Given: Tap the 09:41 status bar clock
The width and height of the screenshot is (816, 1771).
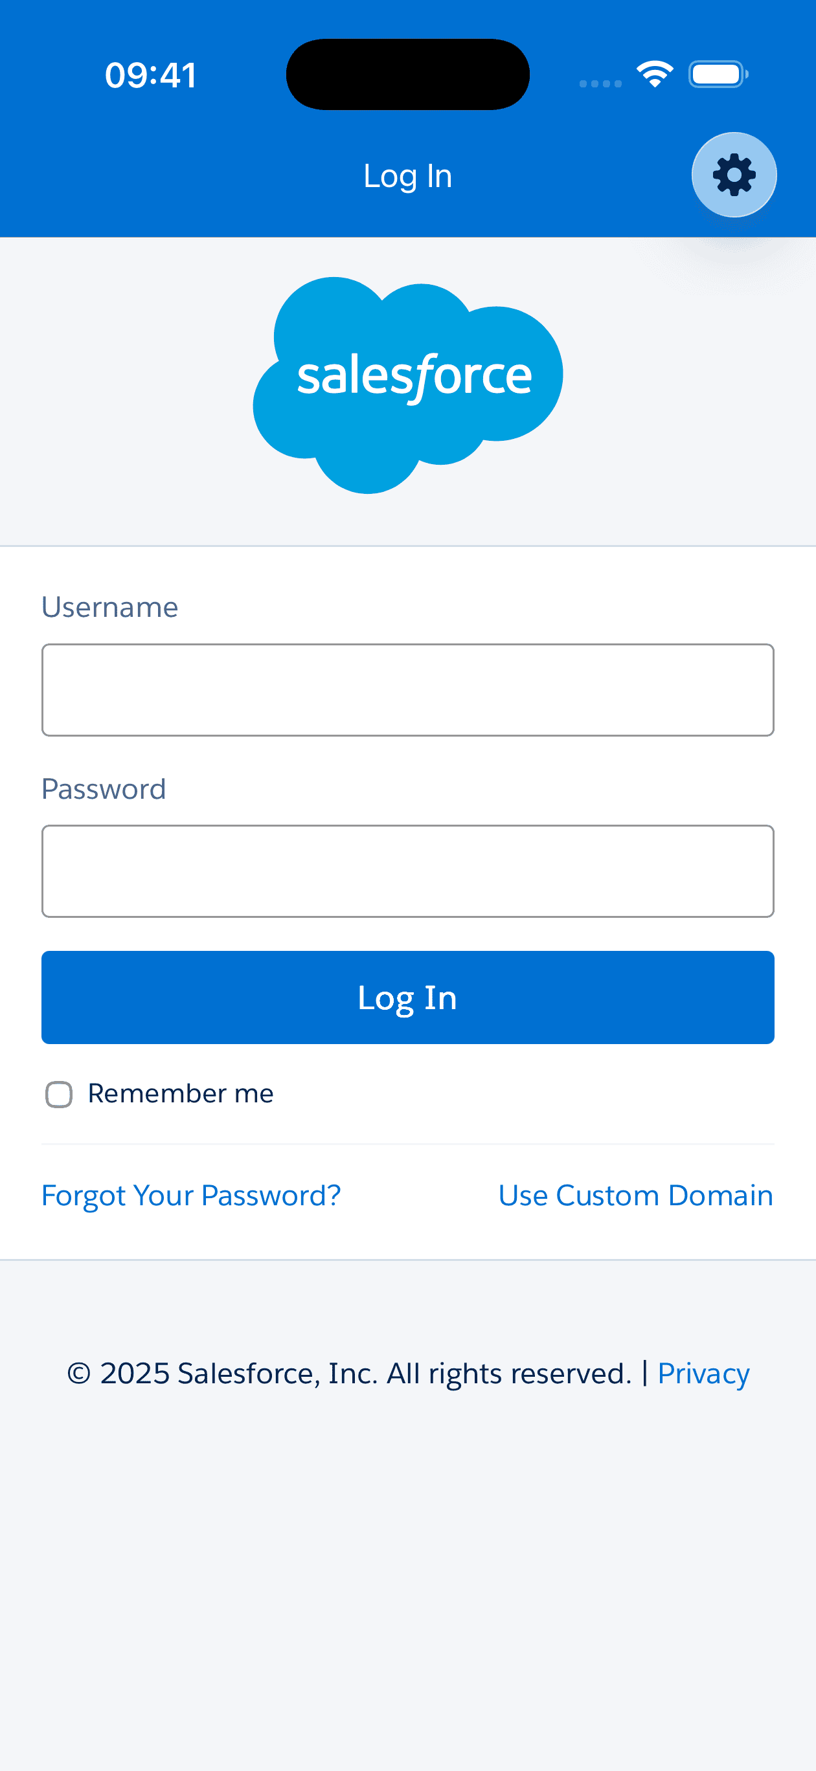Looking at the screenshot, I should click(x=151, y=75).
